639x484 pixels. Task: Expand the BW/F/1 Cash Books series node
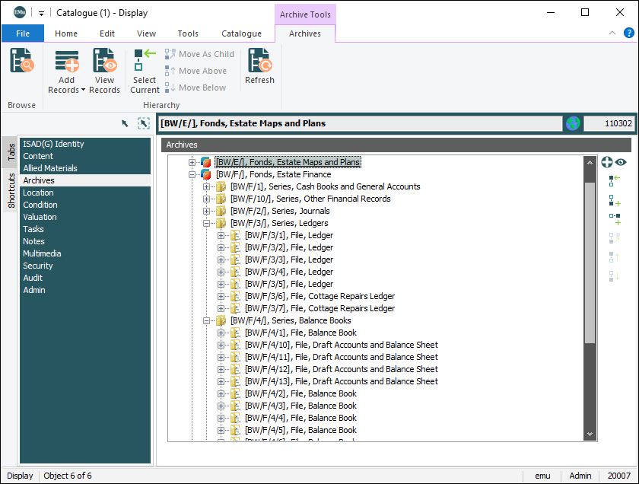(x=207, y=186)
